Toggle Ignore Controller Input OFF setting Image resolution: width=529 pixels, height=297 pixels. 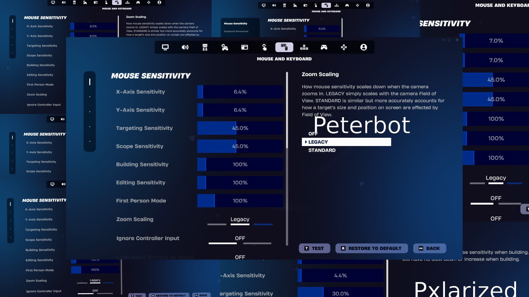(240, 238)
